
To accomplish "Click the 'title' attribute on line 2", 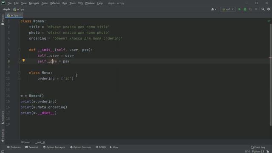I will point(34,27).
